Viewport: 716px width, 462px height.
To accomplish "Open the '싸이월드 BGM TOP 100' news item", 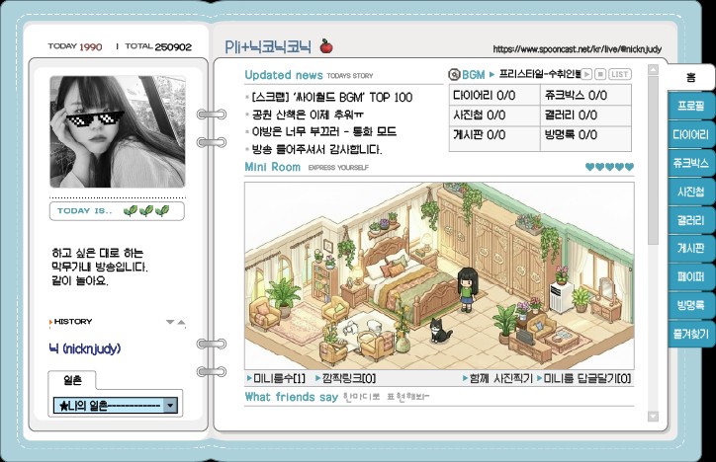I will coord(331,98).
